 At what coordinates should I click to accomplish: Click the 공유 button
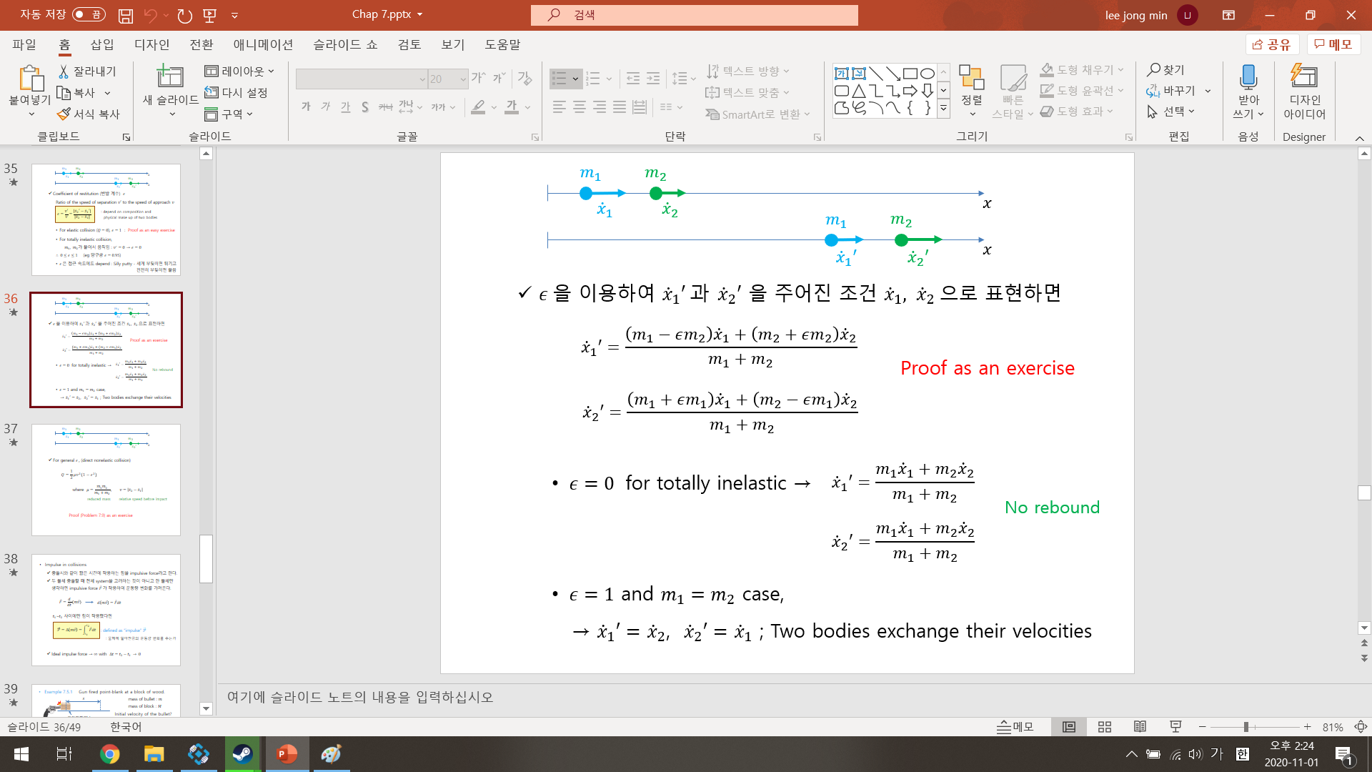(x=1271, y=44)
